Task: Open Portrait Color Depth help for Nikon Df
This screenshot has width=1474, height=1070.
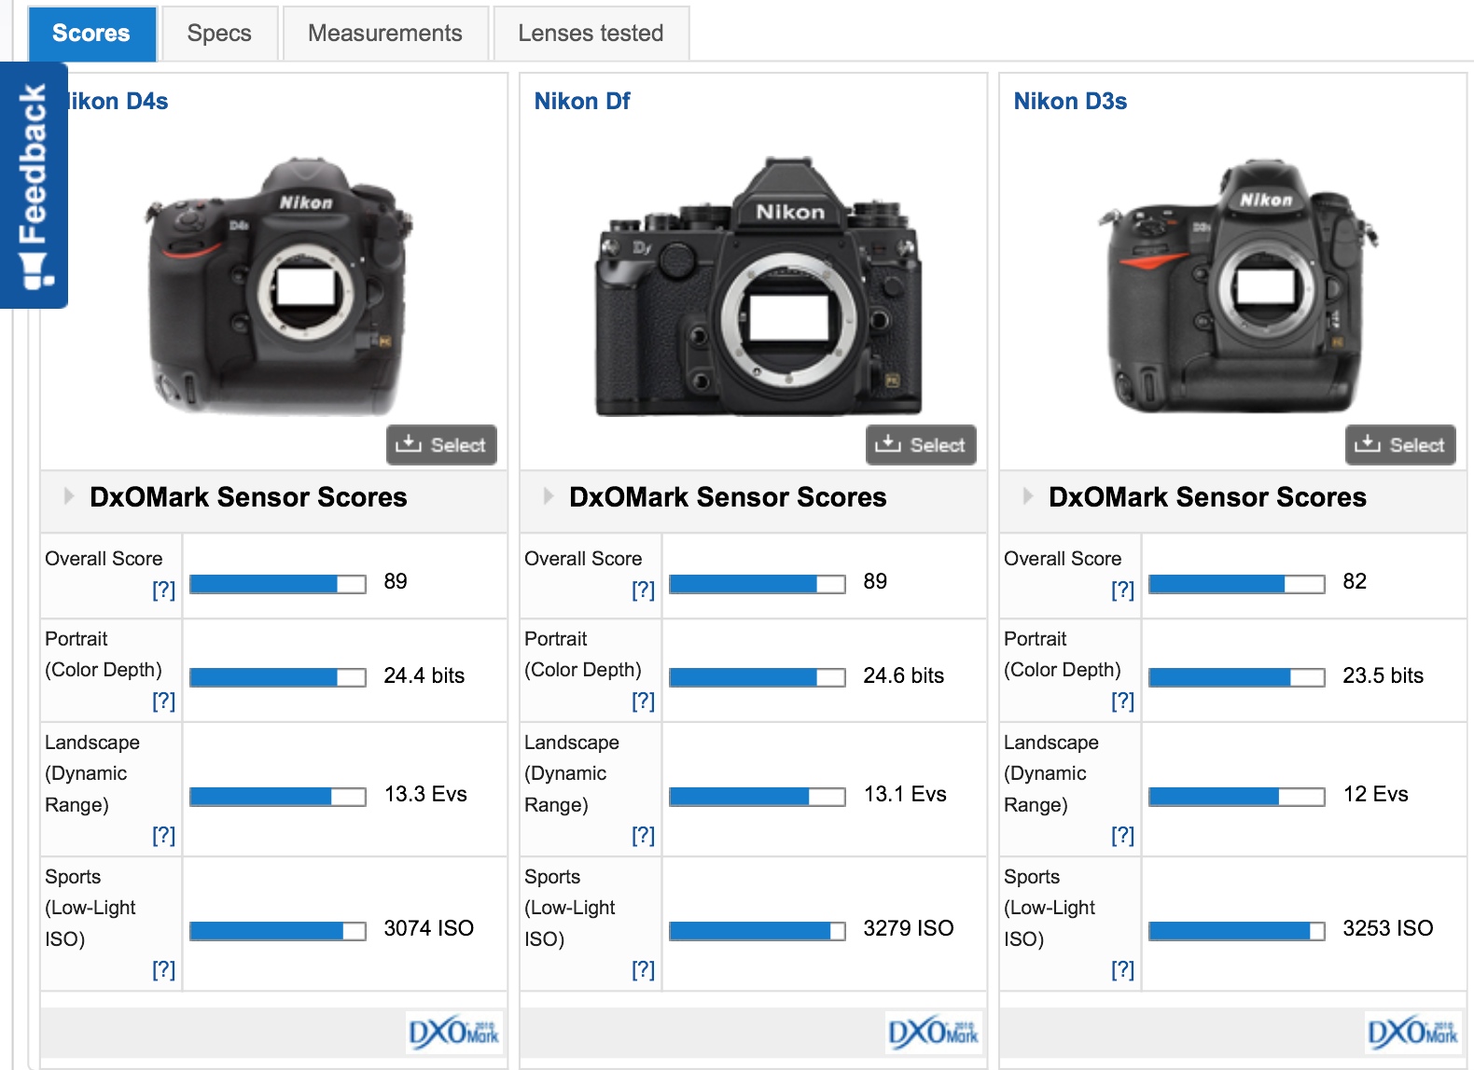Action: pos(643,701)
